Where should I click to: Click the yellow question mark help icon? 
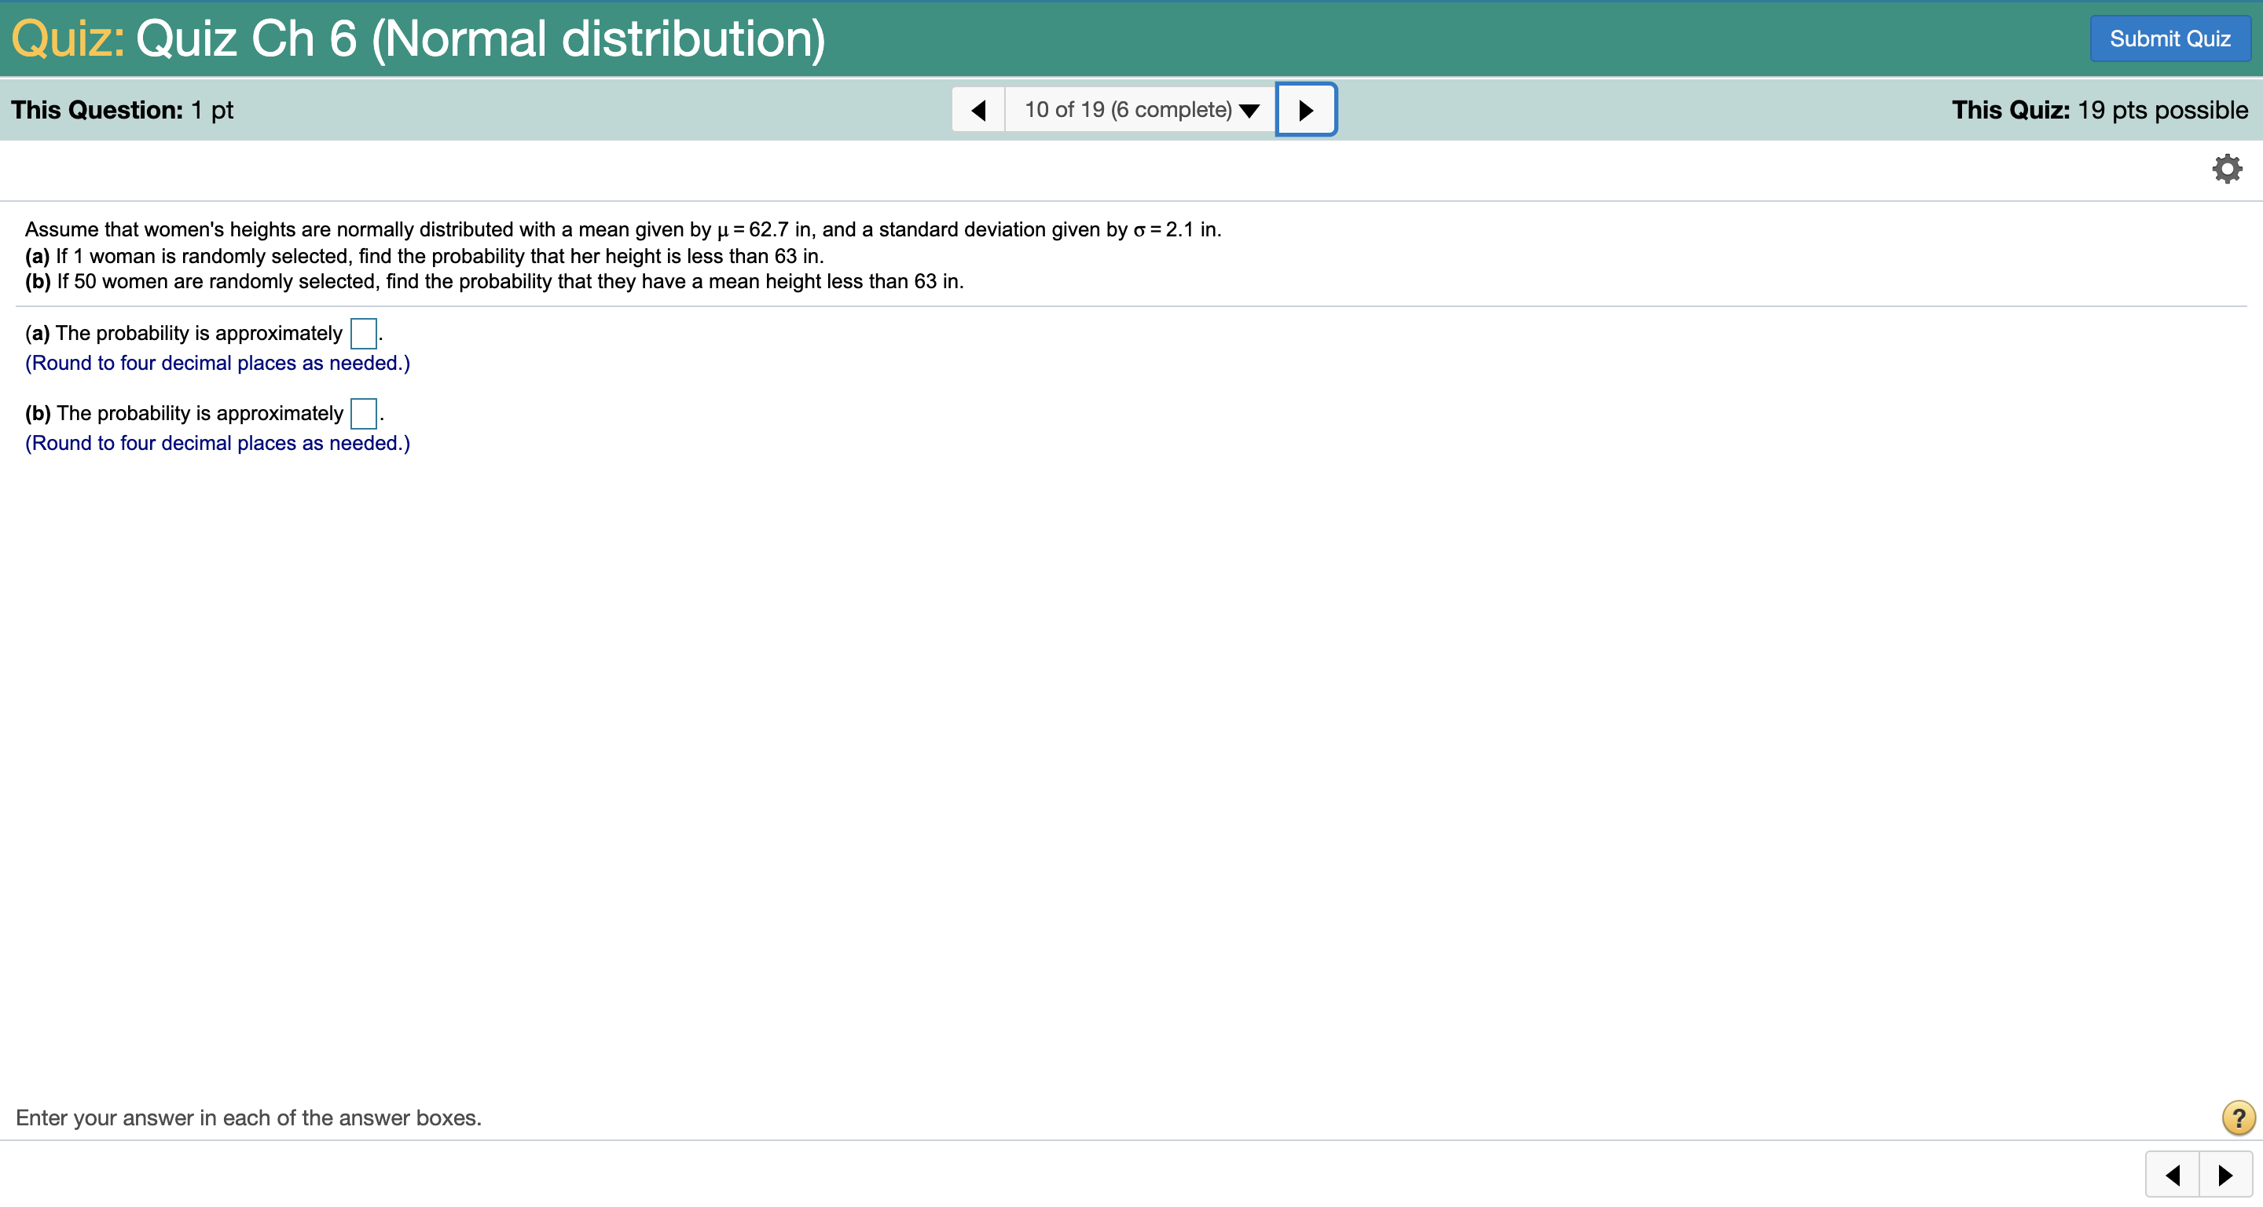[x=2238, y=1117]
